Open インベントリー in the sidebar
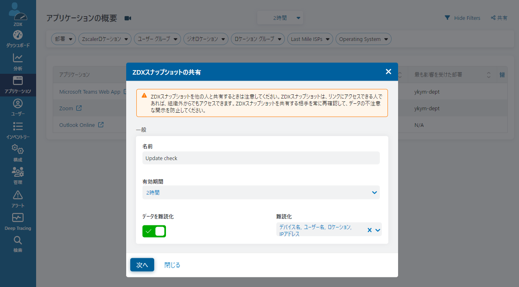519x287 pixels. tap(18, 131)
